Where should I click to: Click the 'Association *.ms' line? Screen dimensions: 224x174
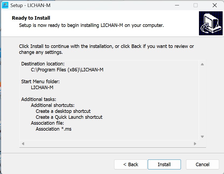pyautogui.click(x=54, y=129)
